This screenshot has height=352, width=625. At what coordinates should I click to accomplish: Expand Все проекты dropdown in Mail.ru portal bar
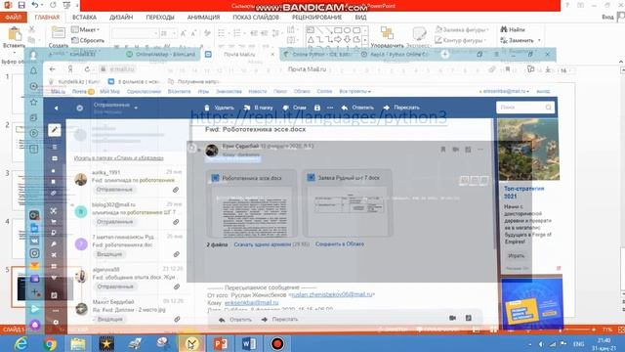click(354, 91)
